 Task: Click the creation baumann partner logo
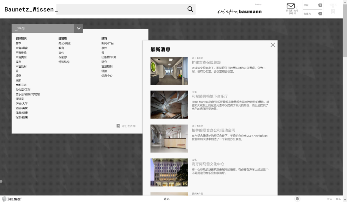point(239,12)
